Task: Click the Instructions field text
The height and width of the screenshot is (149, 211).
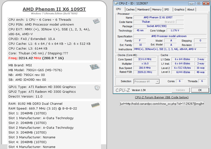Action: tap(170, 49)
